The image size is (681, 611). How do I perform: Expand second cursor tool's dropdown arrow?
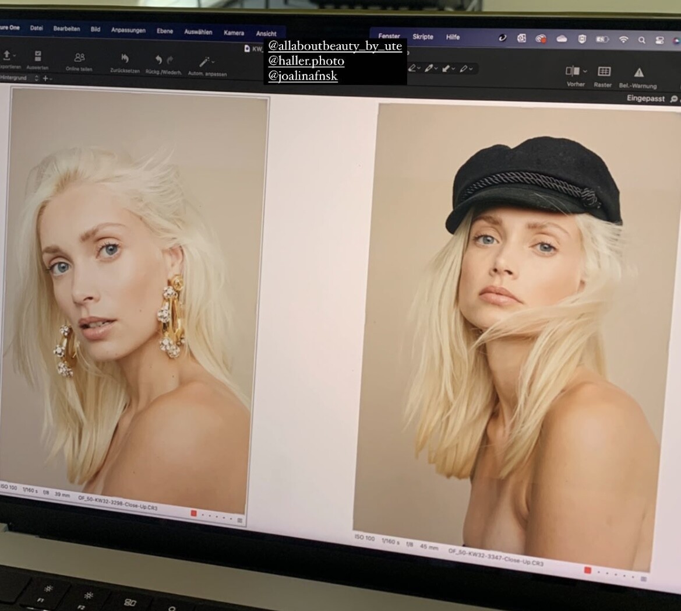pos(436,69)
